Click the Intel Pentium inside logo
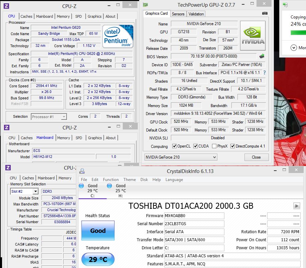This screenshot has height=268, width=306. [x=118, y=36]
